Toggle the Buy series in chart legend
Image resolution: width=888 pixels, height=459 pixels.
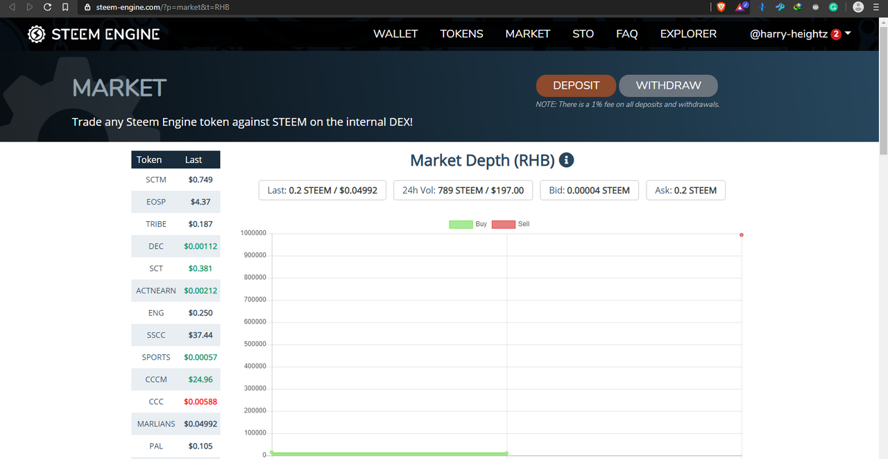coord(468,224)
